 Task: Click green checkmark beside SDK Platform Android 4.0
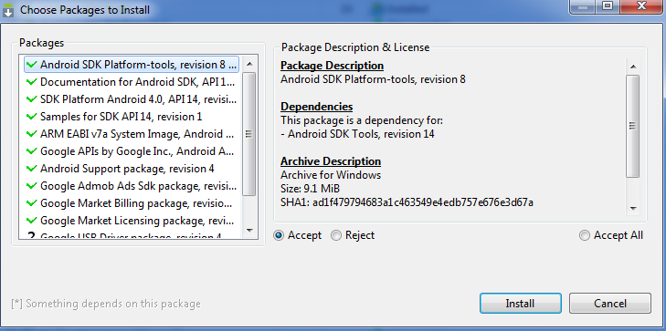(32, 99)
